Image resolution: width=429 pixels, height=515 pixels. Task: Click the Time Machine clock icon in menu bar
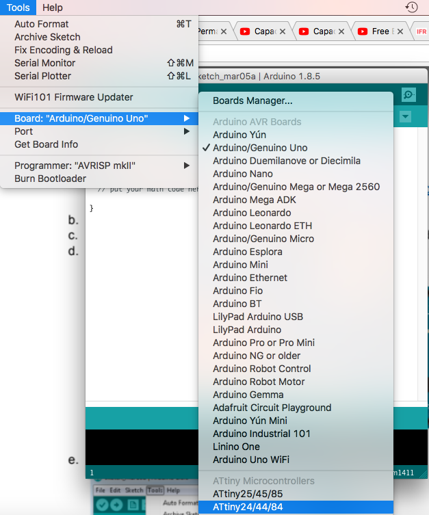(x=411, y=7)
